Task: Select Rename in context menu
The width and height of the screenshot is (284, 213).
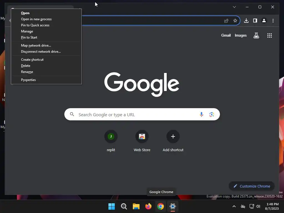Action: pyautogui.click(x=46, y=72)
